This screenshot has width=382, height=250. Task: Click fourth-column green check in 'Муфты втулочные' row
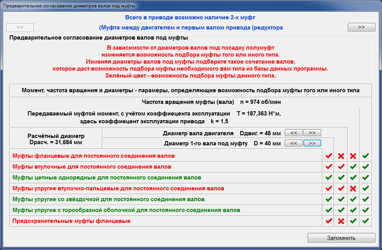(x=366, y=167)
